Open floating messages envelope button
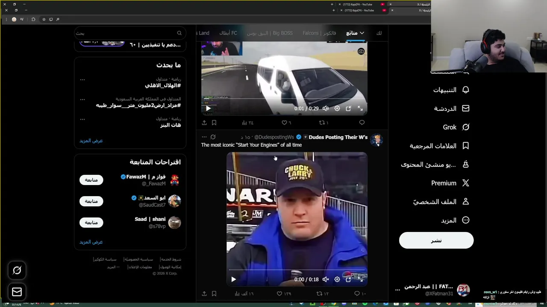This screenshot has height=307, width=547. [17, 292]
